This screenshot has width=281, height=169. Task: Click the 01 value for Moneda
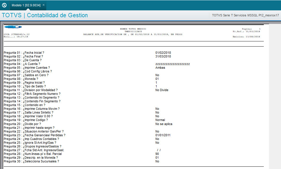tap(157, 79)
